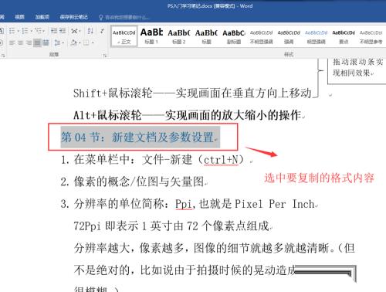Apply the 正文 style

tap(124, 36)
